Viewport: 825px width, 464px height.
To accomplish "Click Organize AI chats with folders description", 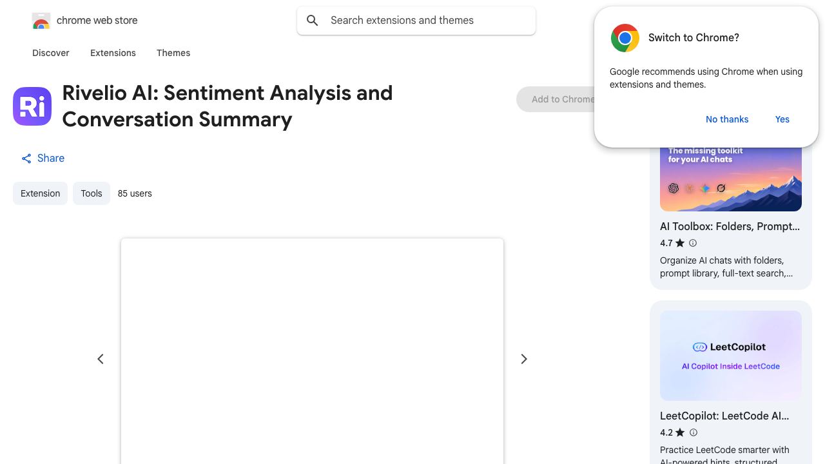I will coord(726,267).
